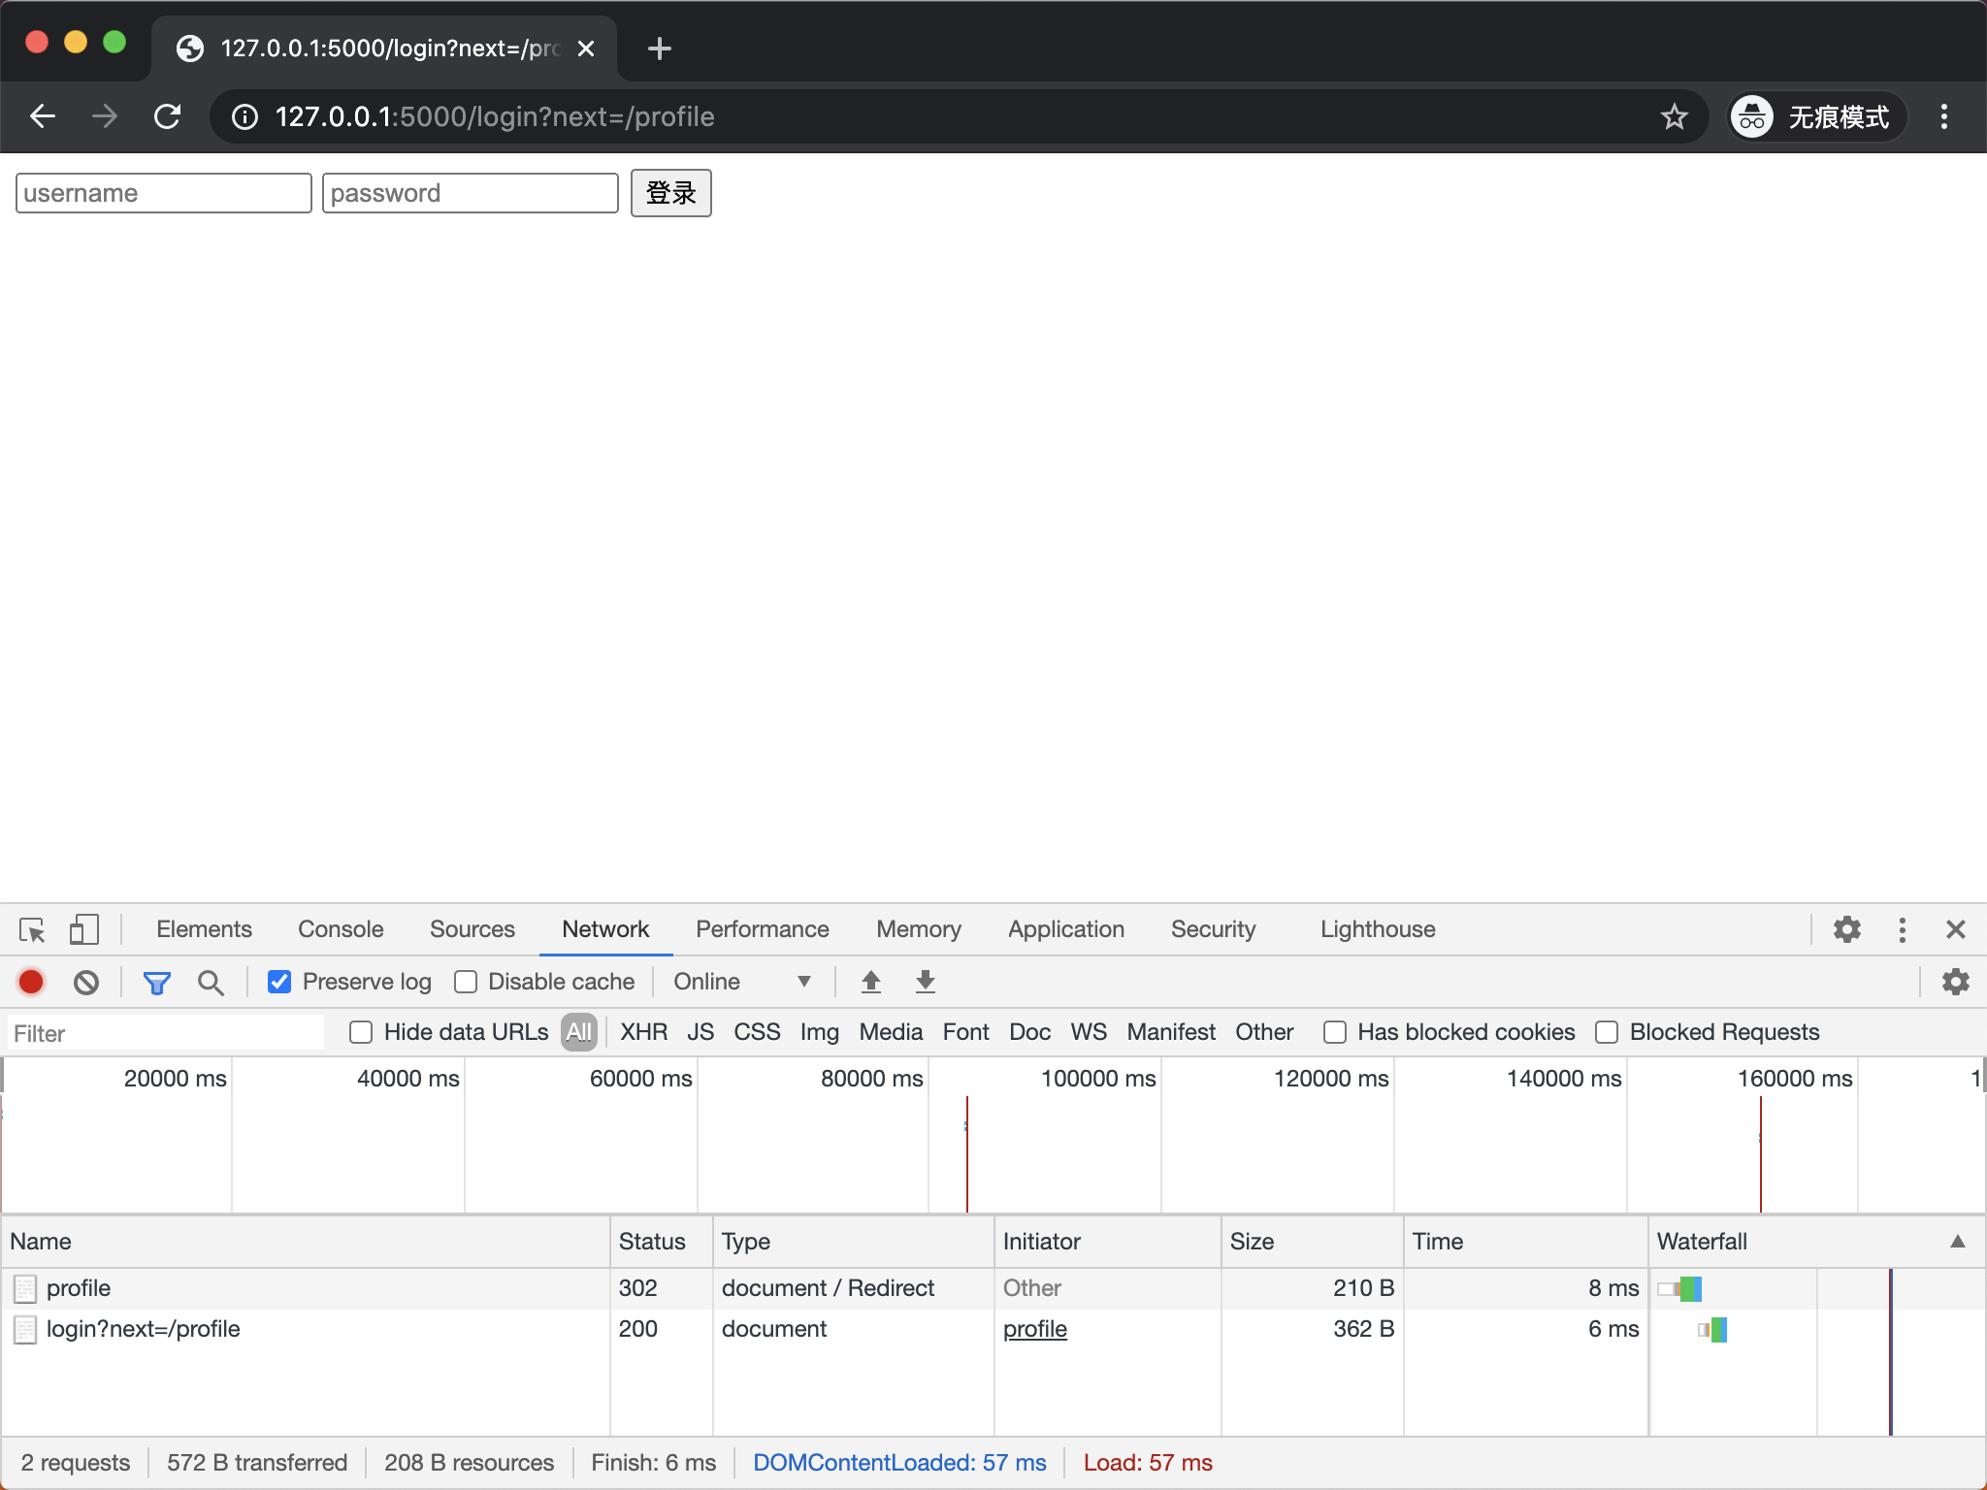Clear the network log
This screenshot has width=1987, height=1490.
[86, 982]
